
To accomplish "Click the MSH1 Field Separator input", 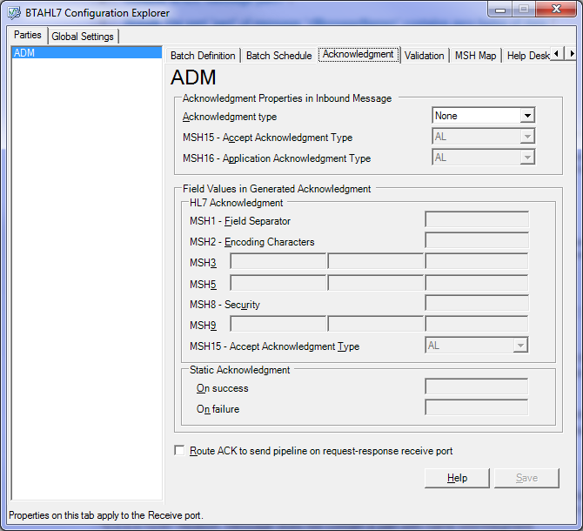I will (x=477, y=219).
